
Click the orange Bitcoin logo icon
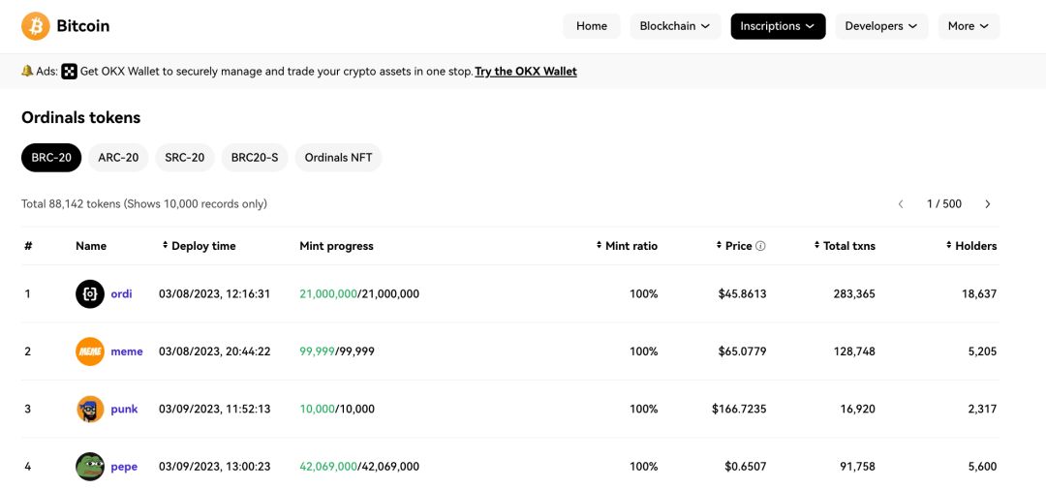point(36,26)
